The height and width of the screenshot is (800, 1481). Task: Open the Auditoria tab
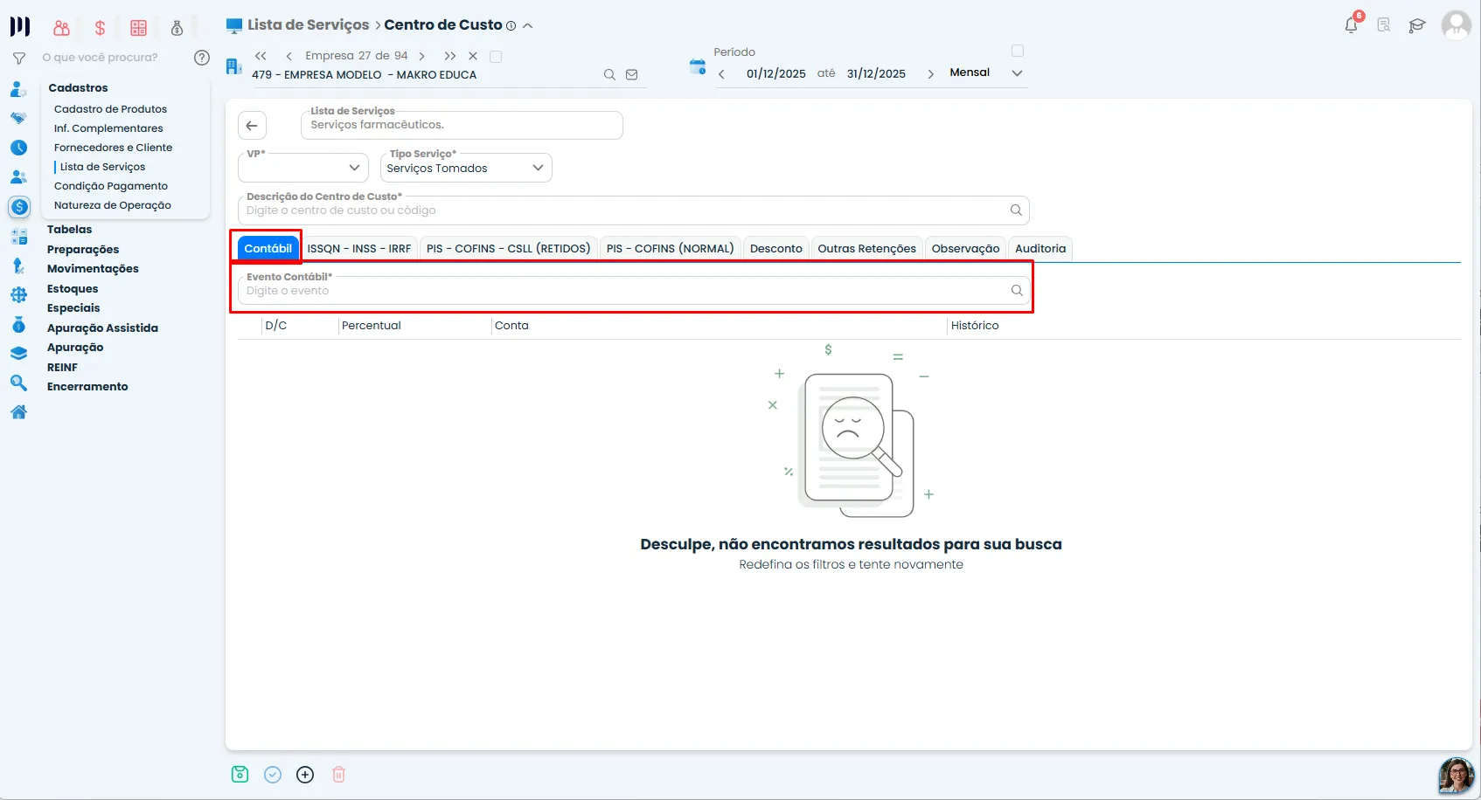click(1040, 249)
